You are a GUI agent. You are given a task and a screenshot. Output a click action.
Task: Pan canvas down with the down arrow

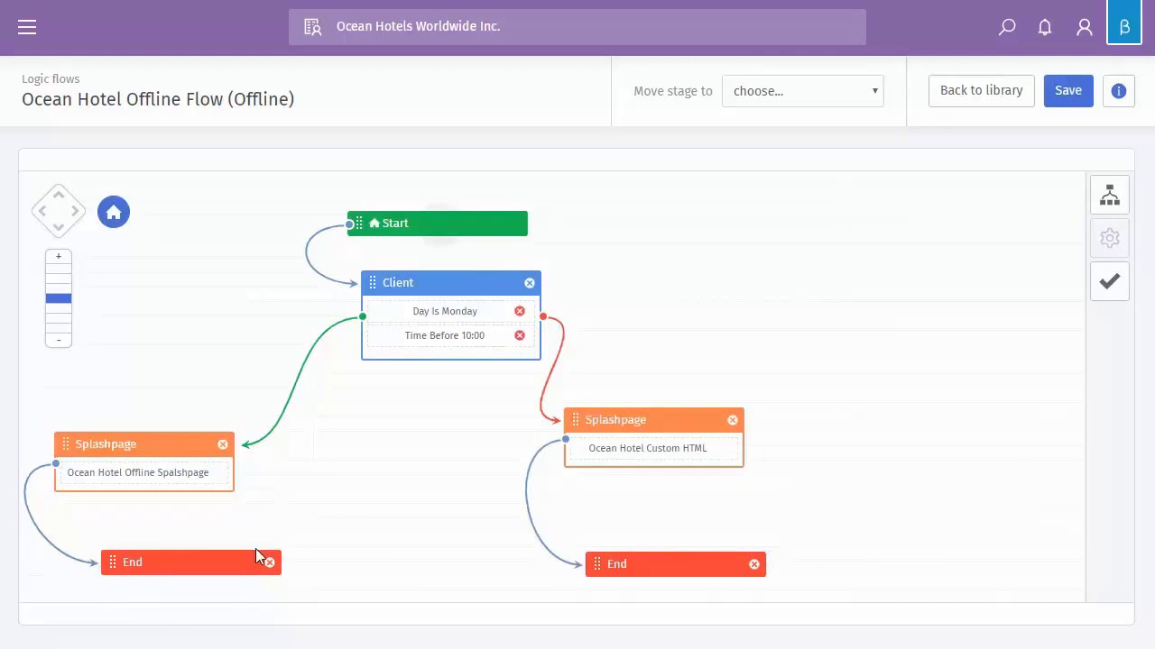click(x=59, y=228)
